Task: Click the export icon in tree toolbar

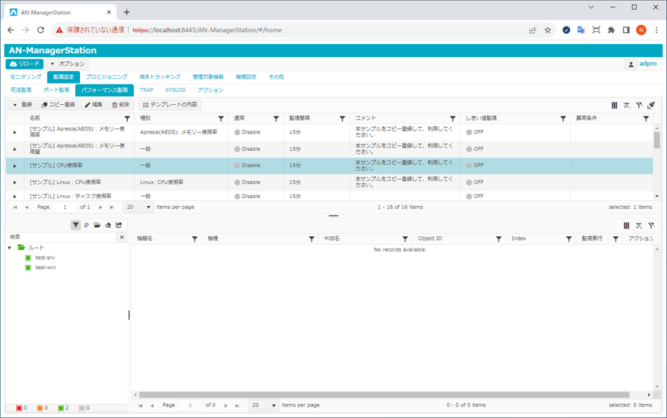Action: 119,224
